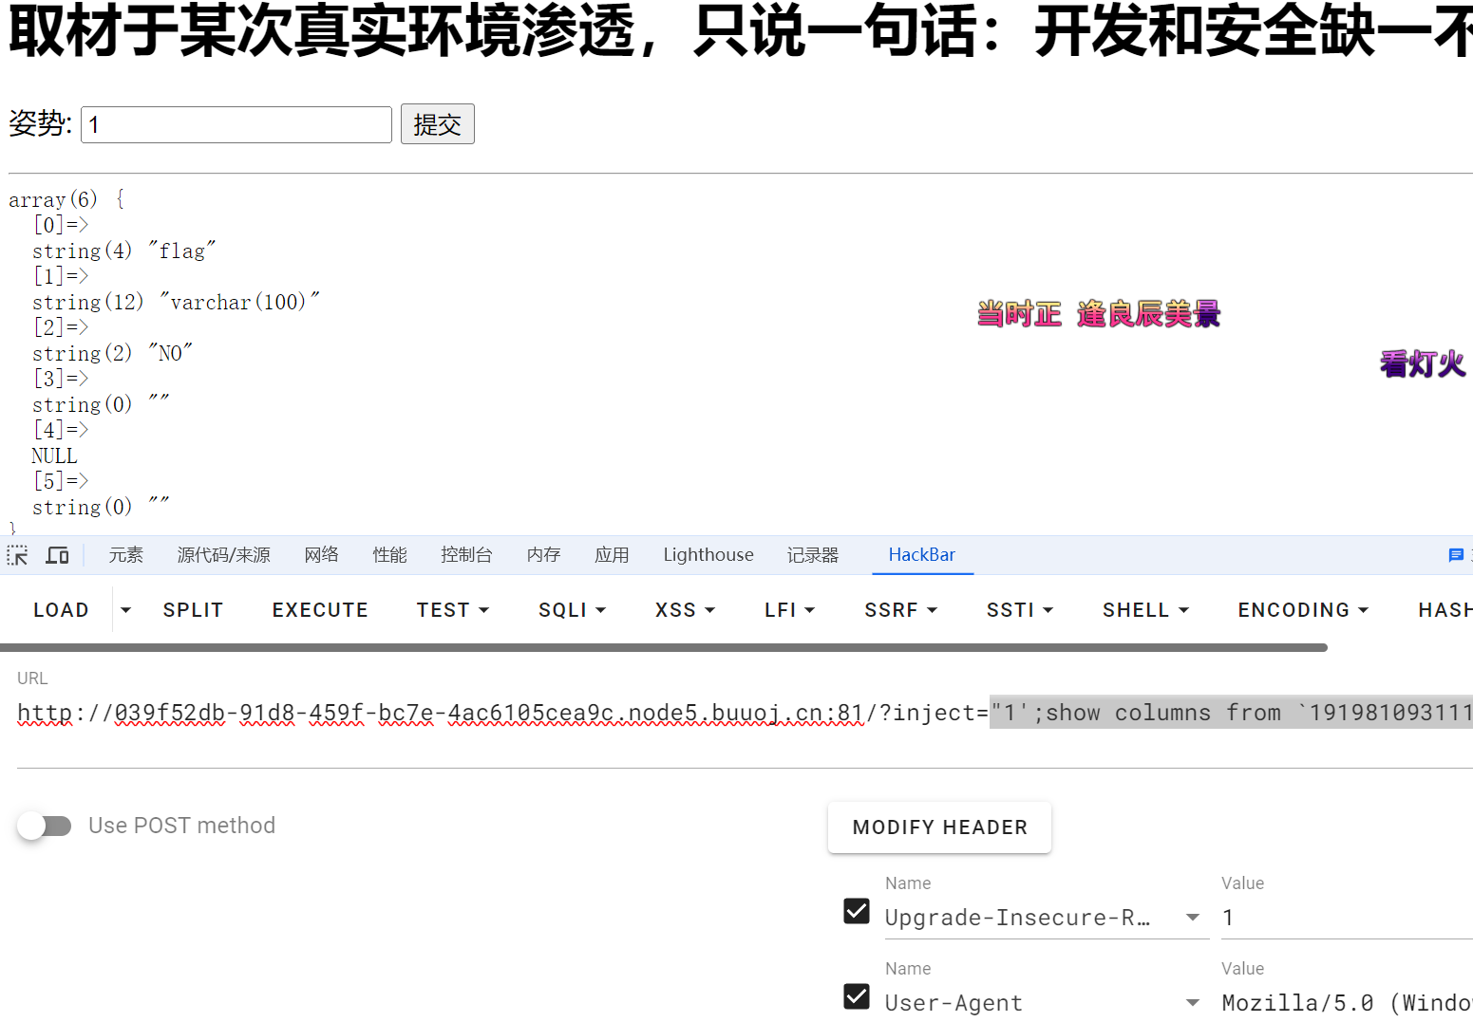1473x1022 pixels.
Task: Open the LOAD dropdown arrow
Action: (x=125, y=610)
